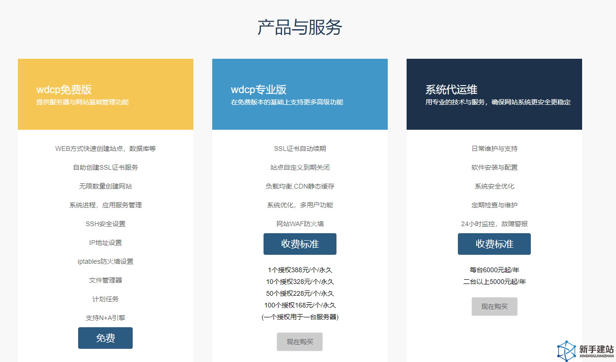Click feature 系统优化，多用户功能
Screen dimensions: 616x362
[x=300, y=205]
